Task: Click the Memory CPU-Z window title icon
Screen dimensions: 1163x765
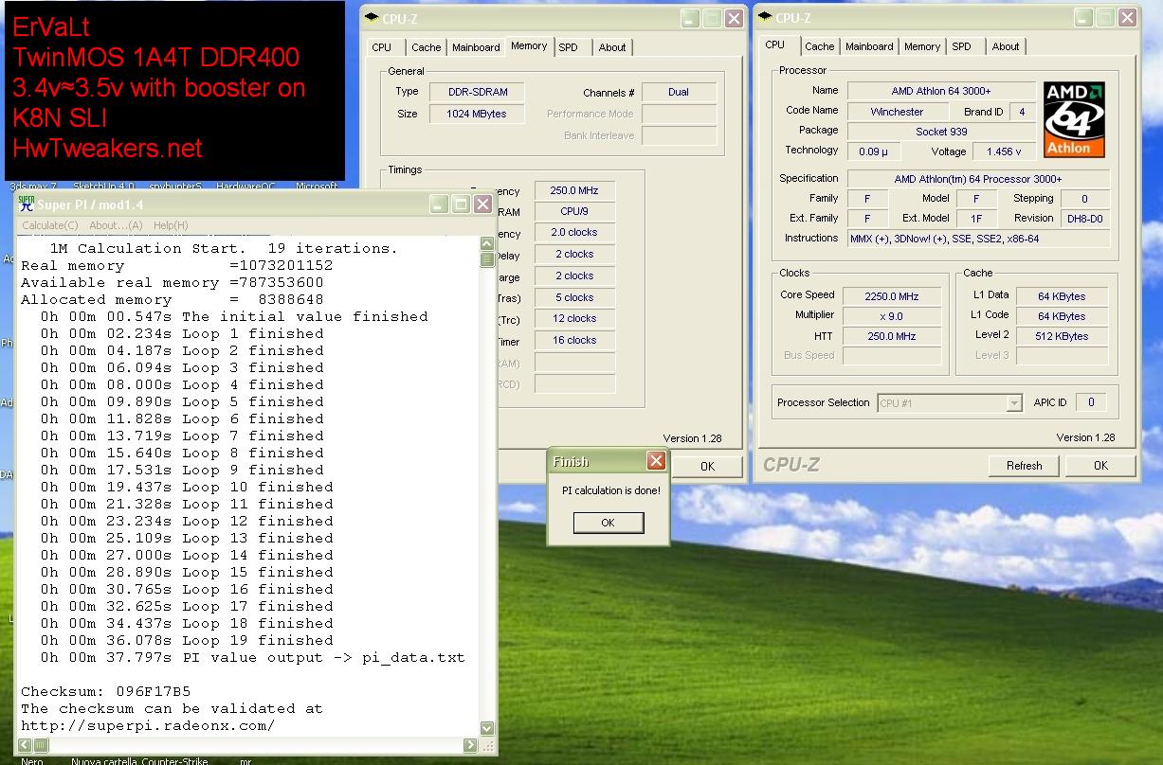Action: click(x=372, y=18)
